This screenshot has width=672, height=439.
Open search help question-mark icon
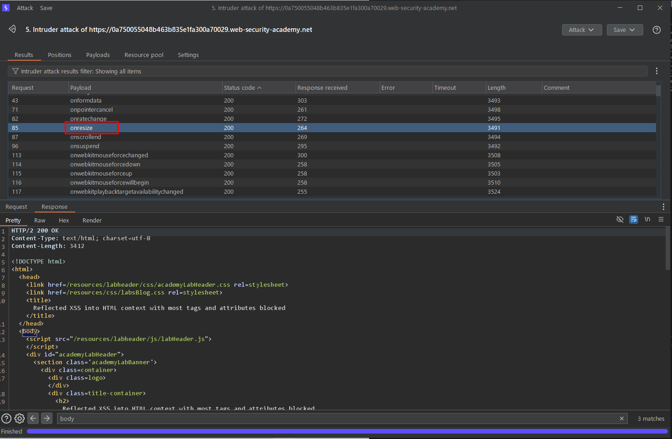[6, 418]
